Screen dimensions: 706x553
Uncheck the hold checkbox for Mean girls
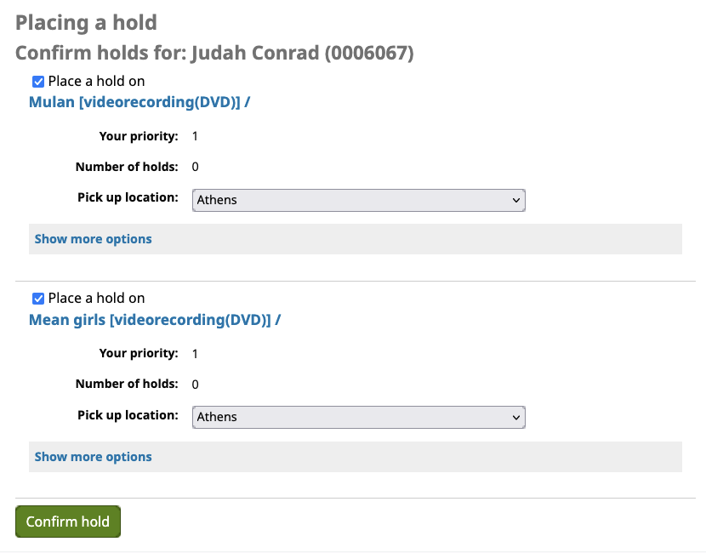pos(38,299)
